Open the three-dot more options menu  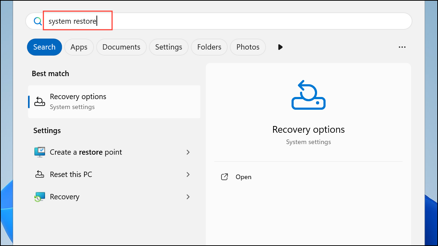402,47
